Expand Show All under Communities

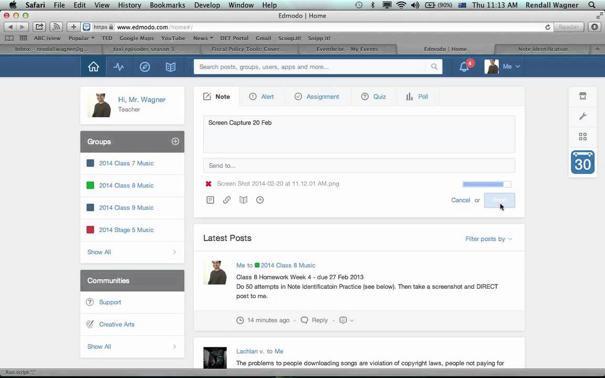tap(132, 346)
